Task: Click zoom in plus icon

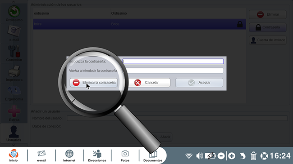Action: point(232,156)
